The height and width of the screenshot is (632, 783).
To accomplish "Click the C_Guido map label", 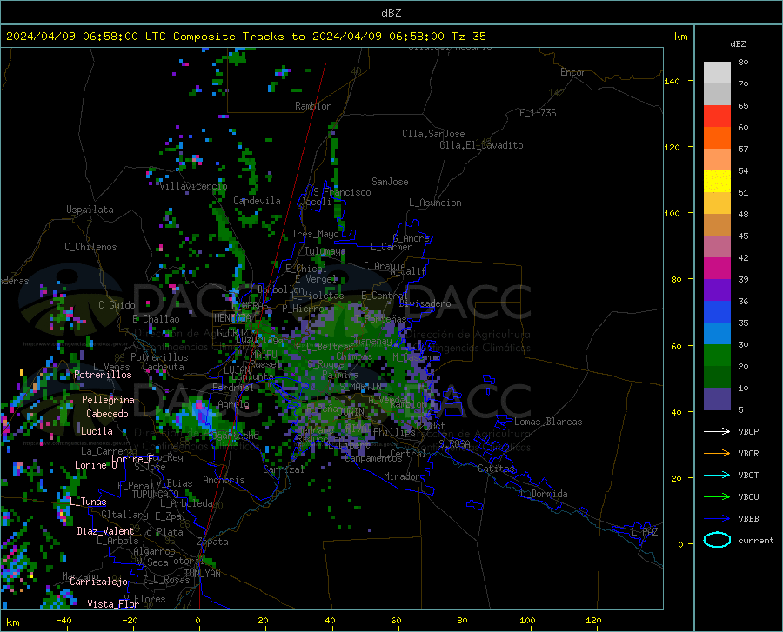I will (x=117, y=305).
